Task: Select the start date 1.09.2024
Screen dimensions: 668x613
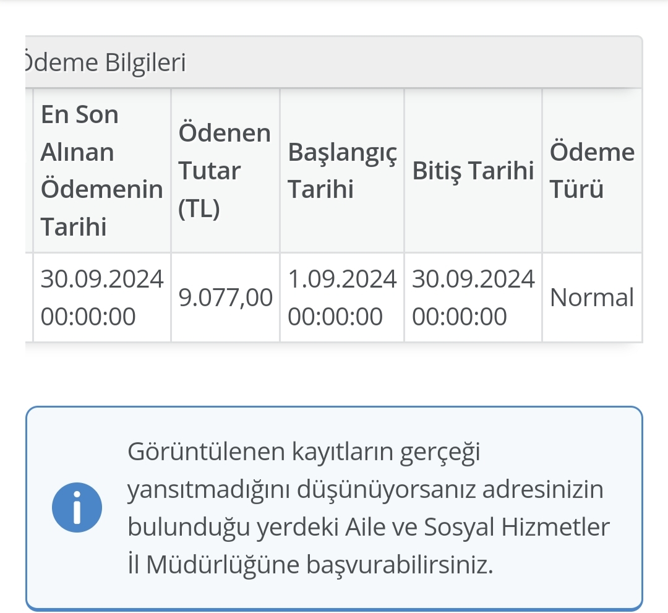Action: tap(342, 280)
